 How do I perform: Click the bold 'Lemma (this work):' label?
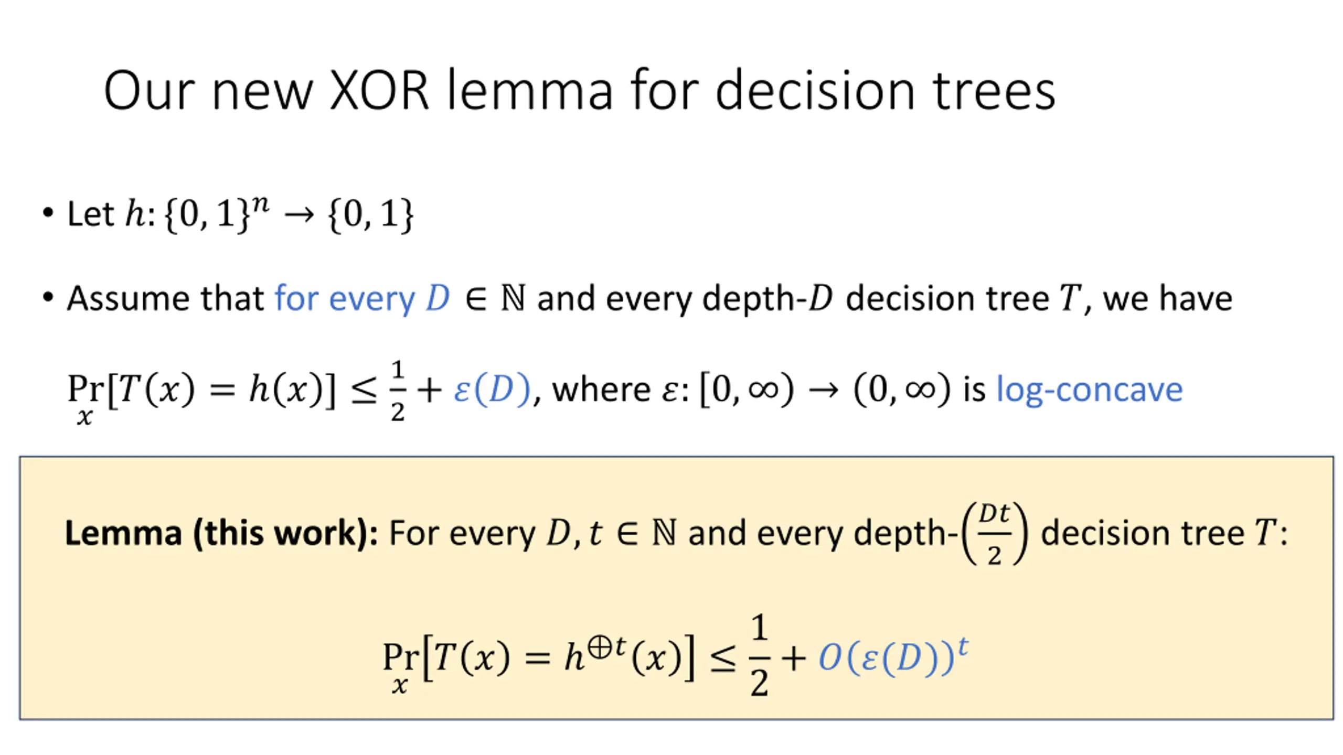tap(221, 533)
